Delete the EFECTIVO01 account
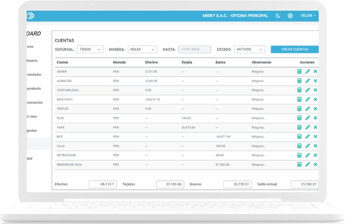The image size is (345, 224). tap(315, 99)
